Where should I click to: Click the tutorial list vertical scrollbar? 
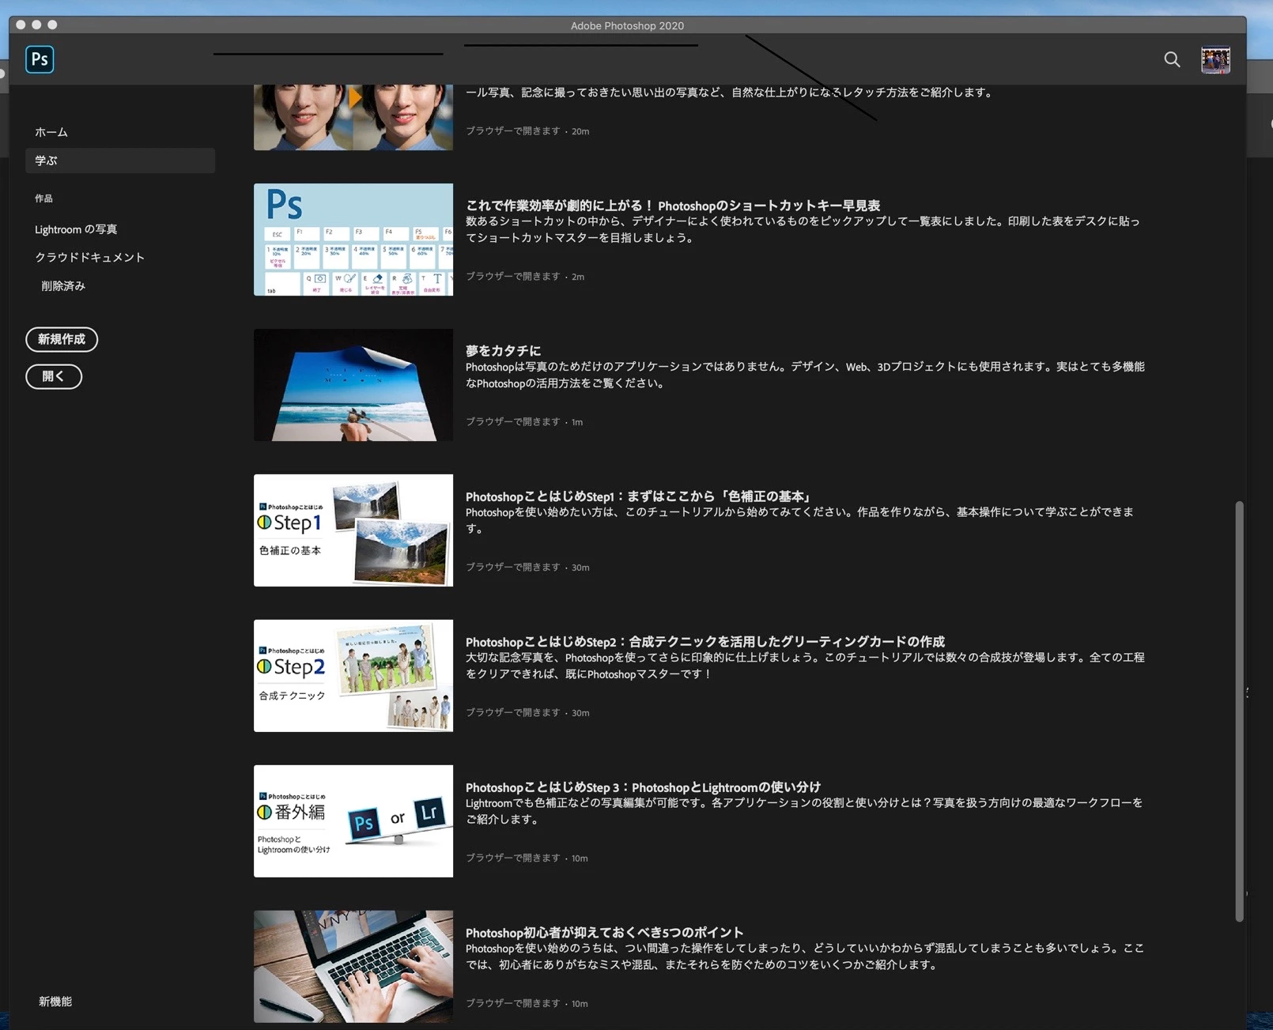[x=1239, y=711]
